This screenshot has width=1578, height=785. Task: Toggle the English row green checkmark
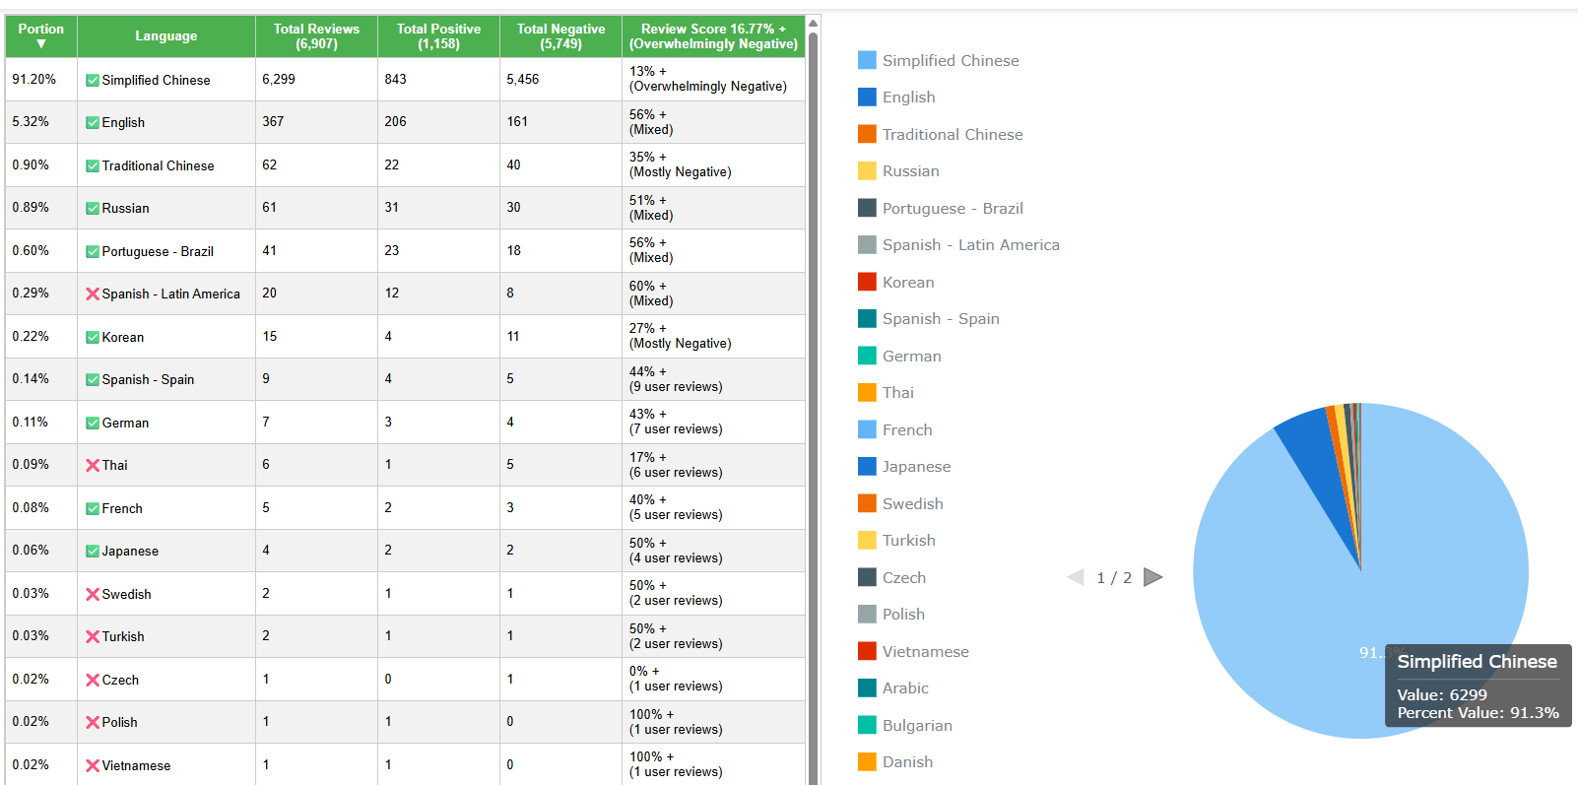coord(93,123)
